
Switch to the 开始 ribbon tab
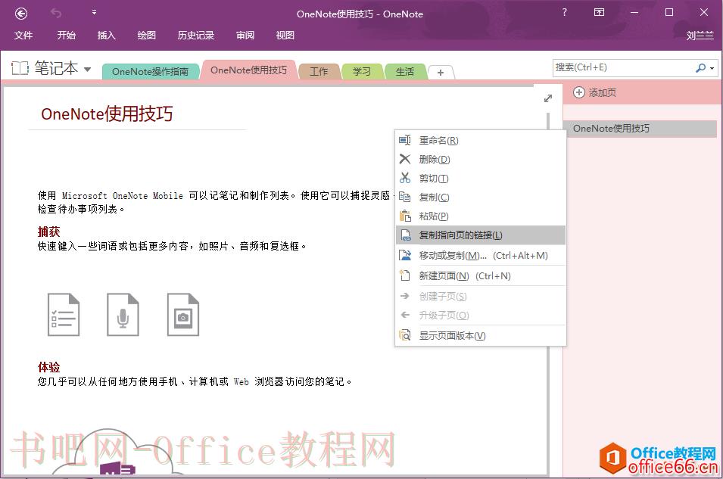coord(67,36)
